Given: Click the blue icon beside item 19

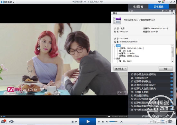Looking at the screenshot, I should coord(172,88).
